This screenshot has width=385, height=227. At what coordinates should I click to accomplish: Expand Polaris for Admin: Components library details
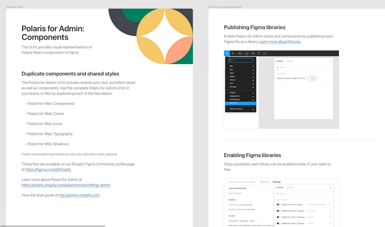click(330, 211)
